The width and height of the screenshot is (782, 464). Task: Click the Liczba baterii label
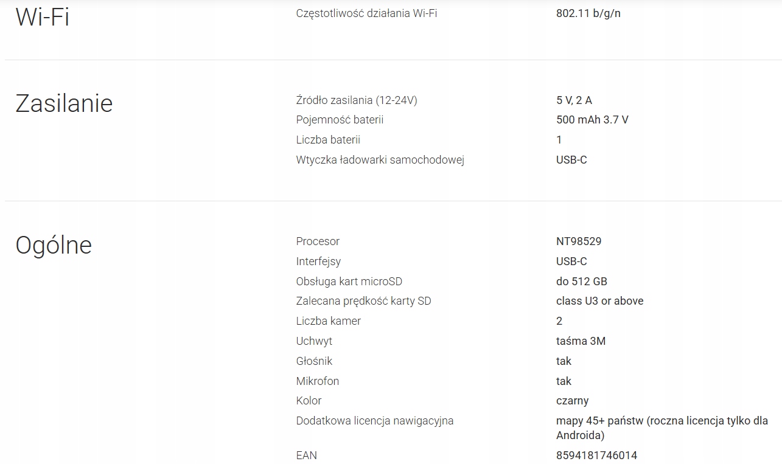coord(328,140)
